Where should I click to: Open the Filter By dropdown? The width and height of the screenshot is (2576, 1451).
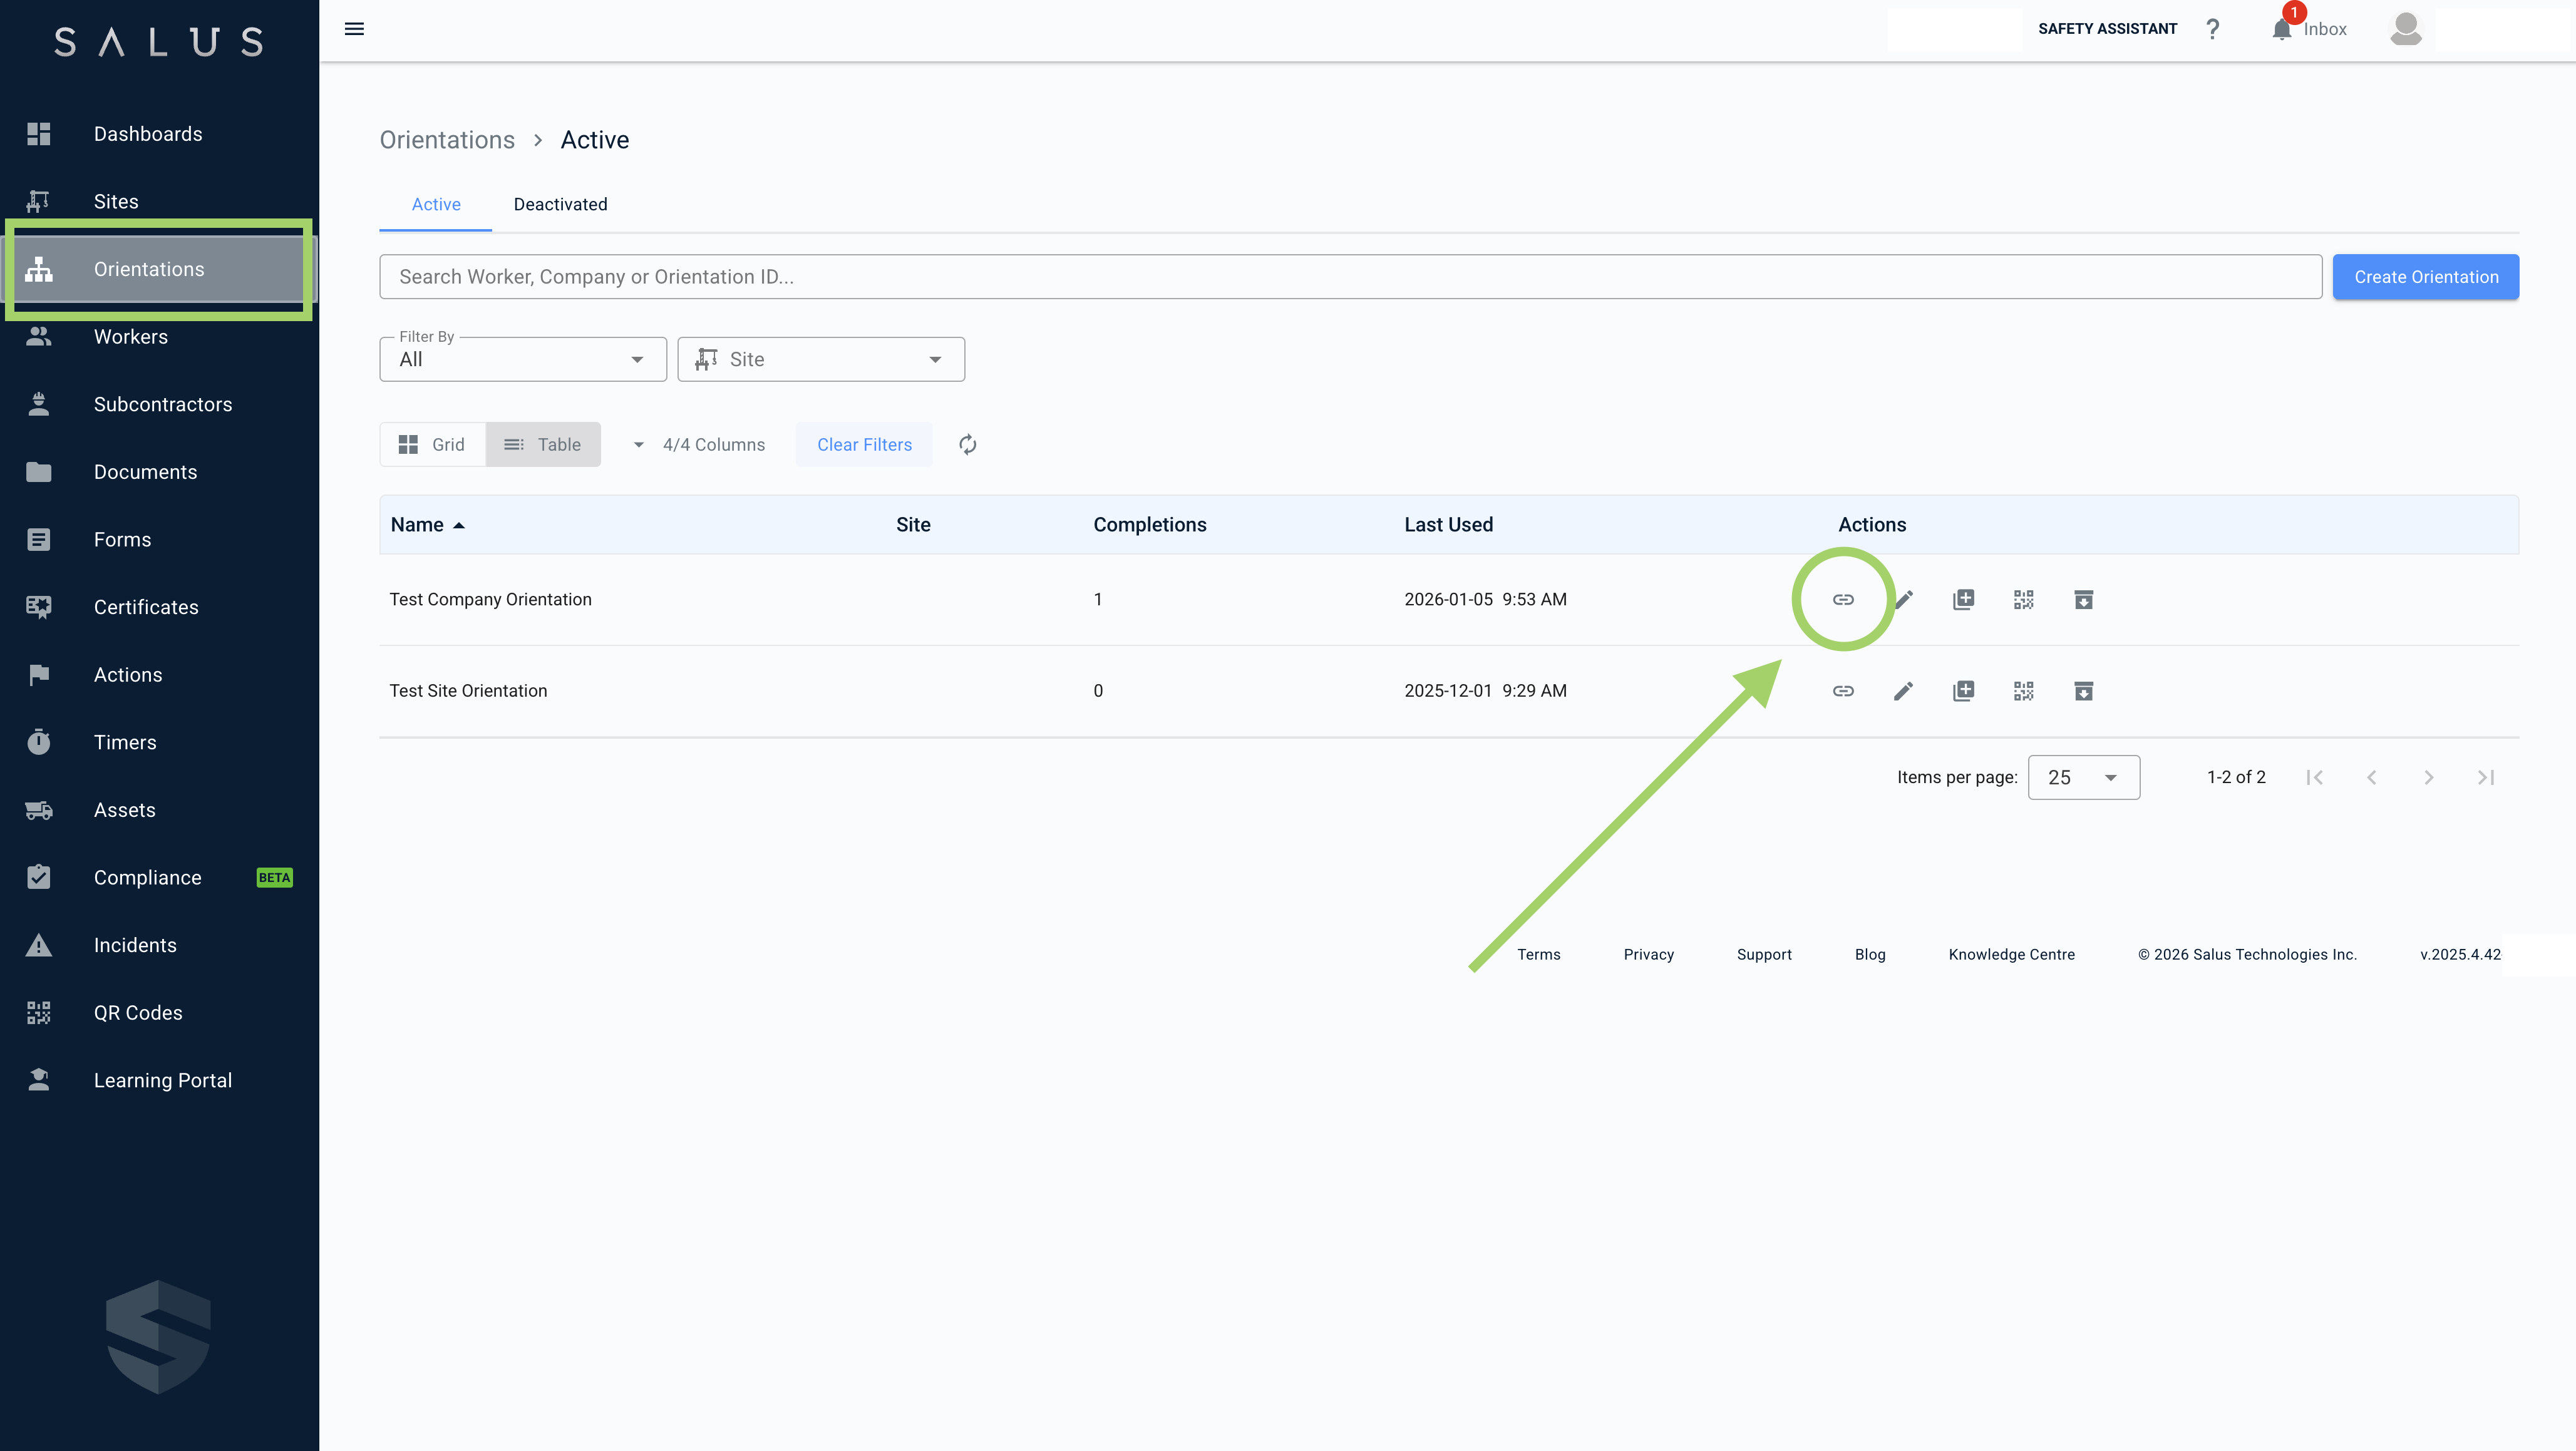tap(522, 360)
